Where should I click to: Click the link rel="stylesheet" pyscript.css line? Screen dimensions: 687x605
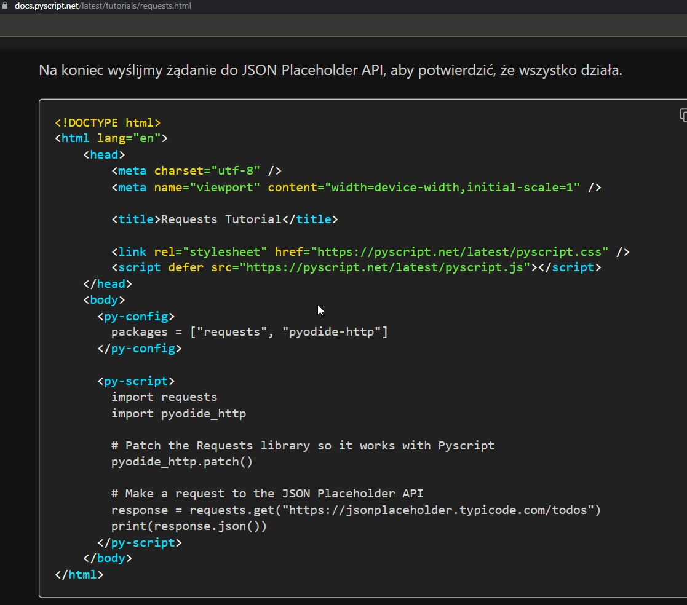pyautogui.click(x=371, y=252)
